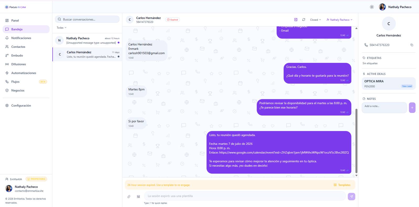Open the OPTICA MIRA deal card
This screenshot has height=207, width=419.
(x=389, y=84)
